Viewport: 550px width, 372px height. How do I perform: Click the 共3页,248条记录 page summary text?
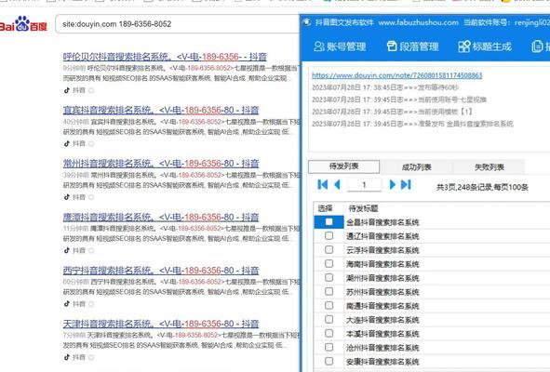[x=482, y=187]
